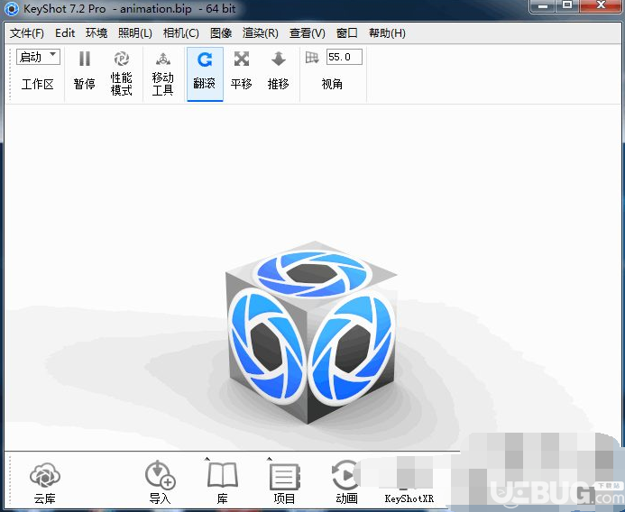This screenshot has height=512, width=625.
Task: Click the KeyShot logo in title bar
Action: 11,9
